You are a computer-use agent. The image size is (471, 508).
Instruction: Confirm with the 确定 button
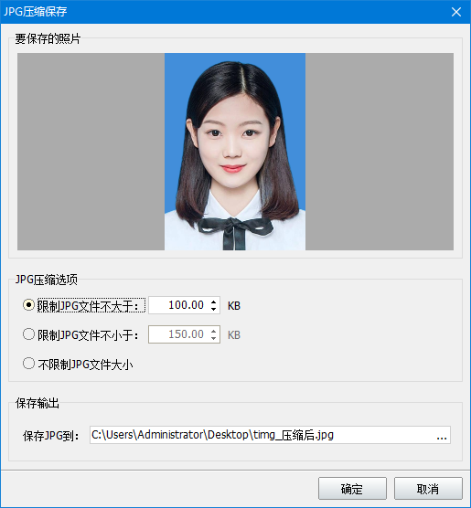point(352,489)
